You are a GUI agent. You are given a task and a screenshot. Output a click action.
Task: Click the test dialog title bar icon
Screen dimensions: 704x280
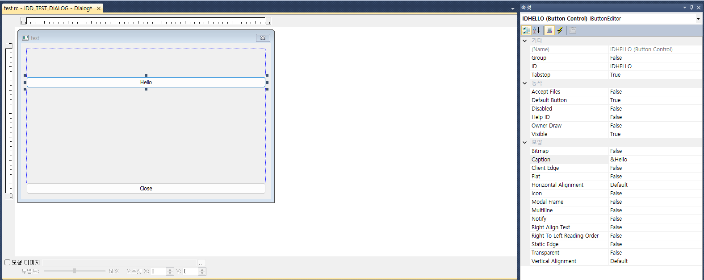(x=25, y=38)
